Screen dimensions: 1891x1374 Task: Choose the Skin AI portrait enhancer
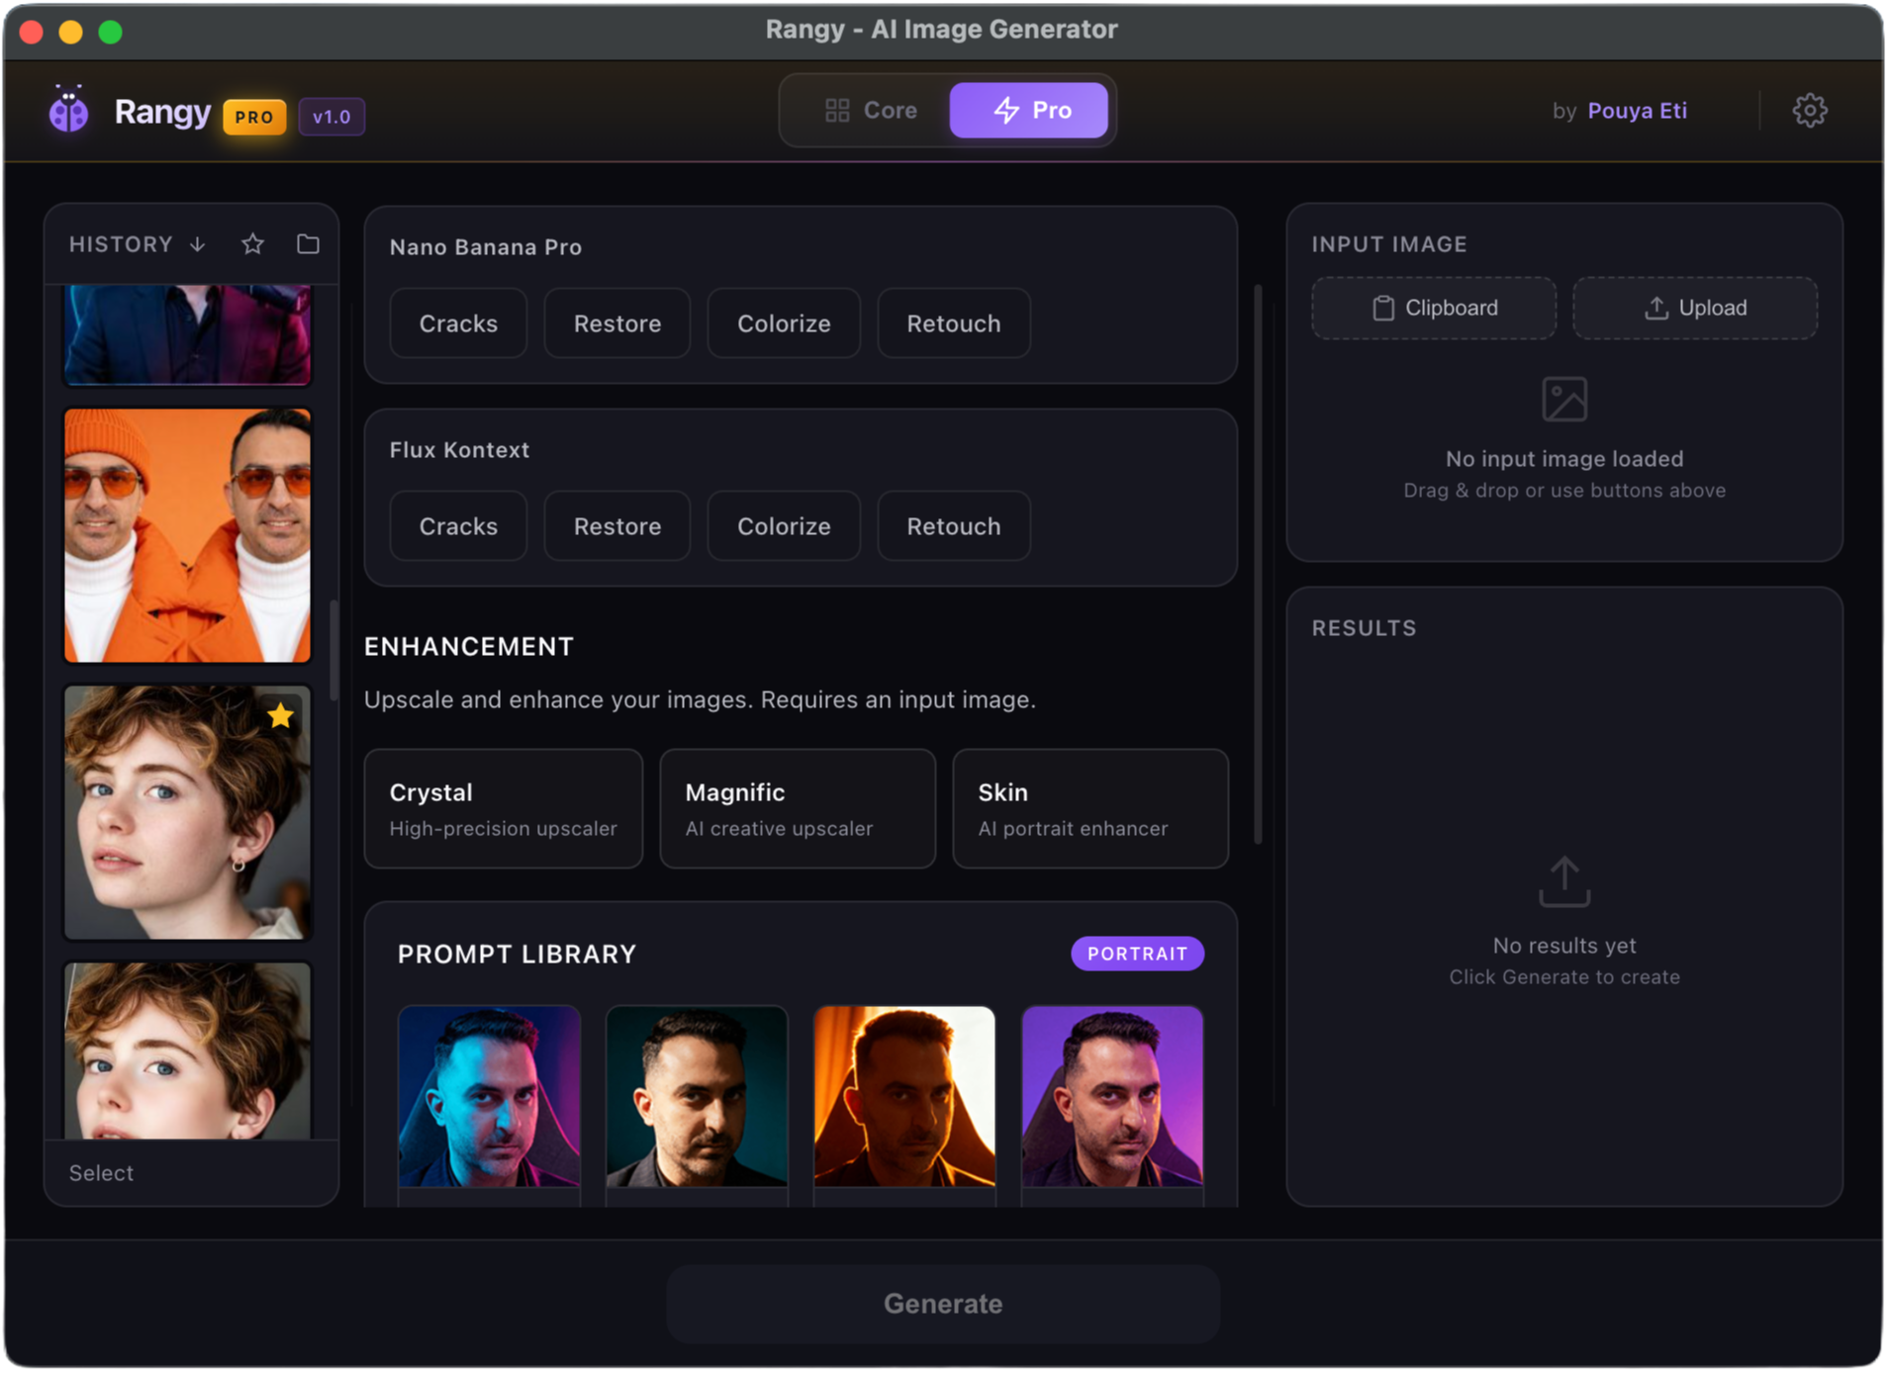click(1089, 808)
